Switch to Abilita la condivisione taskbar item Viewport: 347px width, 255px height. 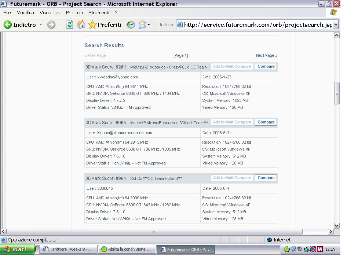(x=127, y=249)
